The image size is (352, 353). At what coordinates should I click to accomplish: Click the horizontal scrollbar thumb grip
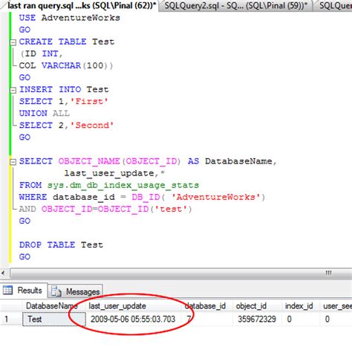[x=328, y=273]
